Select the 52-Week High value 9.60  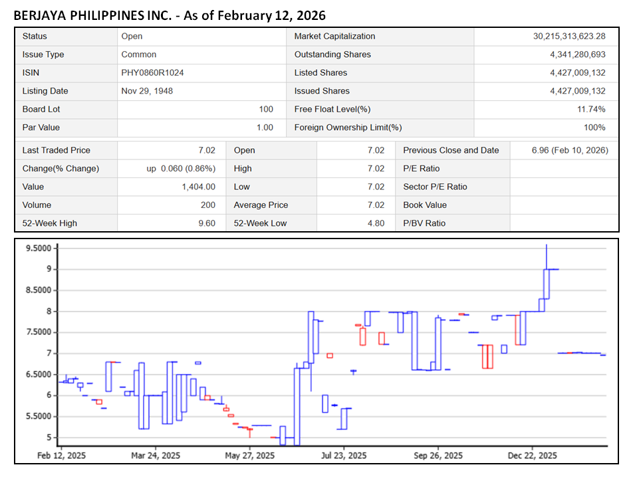point(206,223)
